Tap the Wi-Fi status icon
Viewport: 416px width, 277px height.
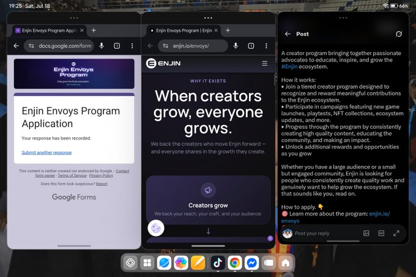386,6
